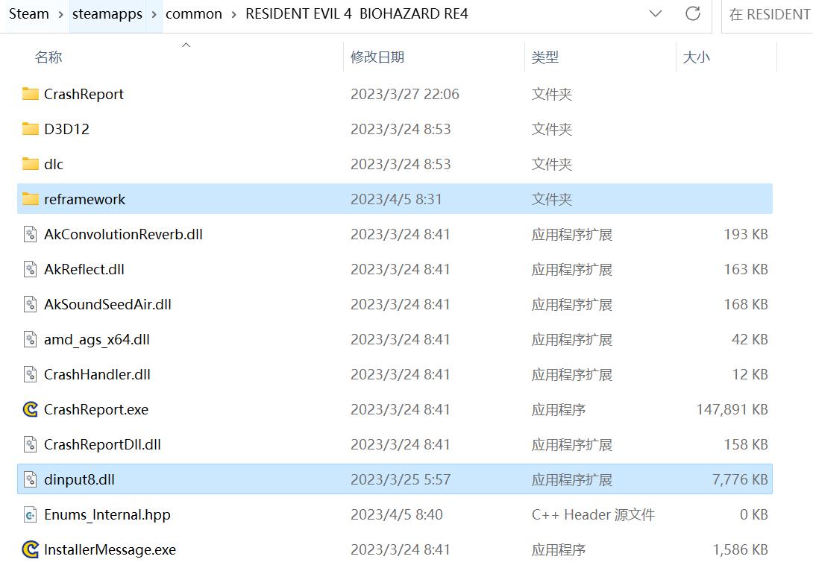Click the CrashReportDll.dll file icon
The height and width of the screenshot is (571, 813).
tap(30, 444)
